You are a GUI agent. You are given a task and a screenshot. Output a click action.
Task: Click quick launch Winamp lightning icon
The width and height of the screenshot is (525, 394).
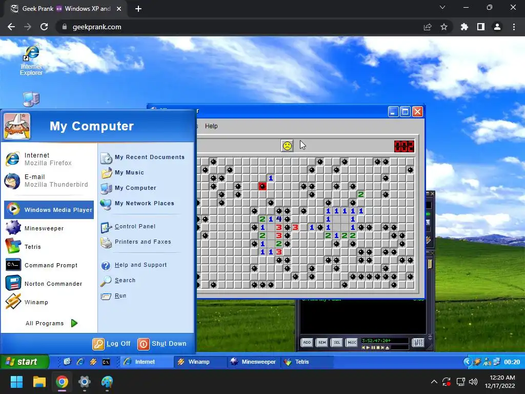coord(93,362)
